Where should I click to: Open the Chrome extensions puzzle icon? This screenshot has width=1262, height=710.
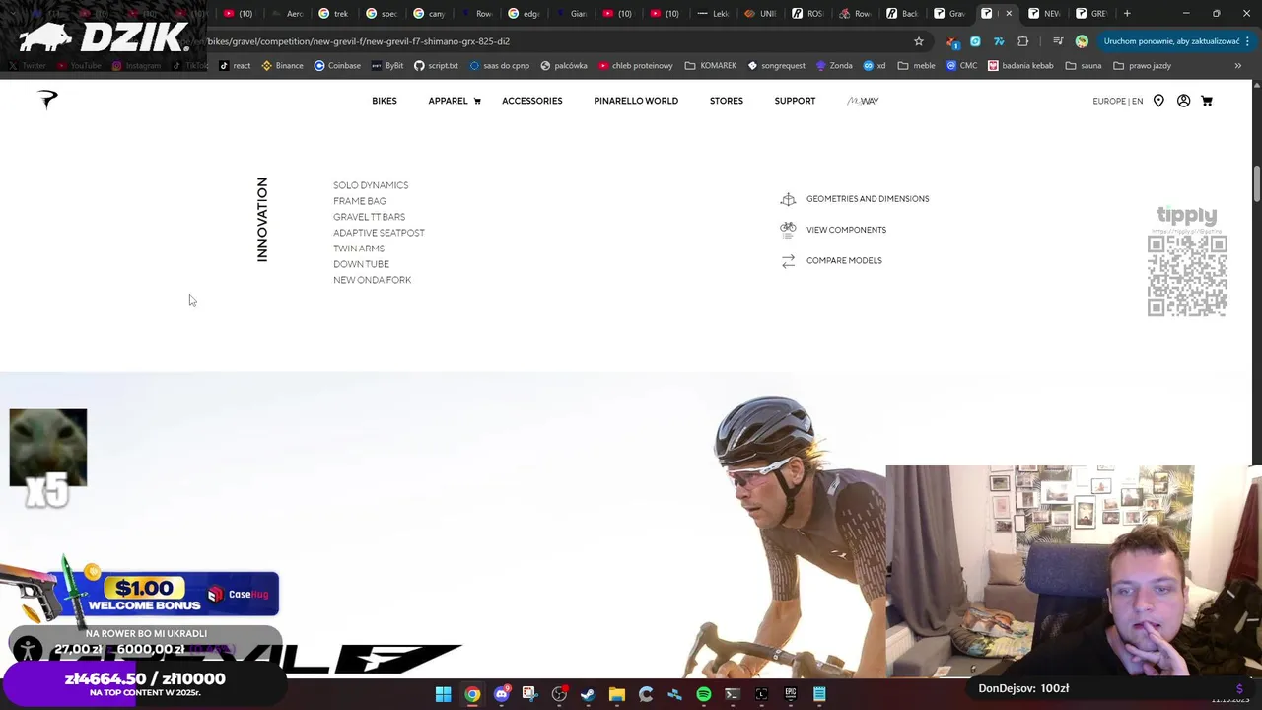pos(1022,41)
